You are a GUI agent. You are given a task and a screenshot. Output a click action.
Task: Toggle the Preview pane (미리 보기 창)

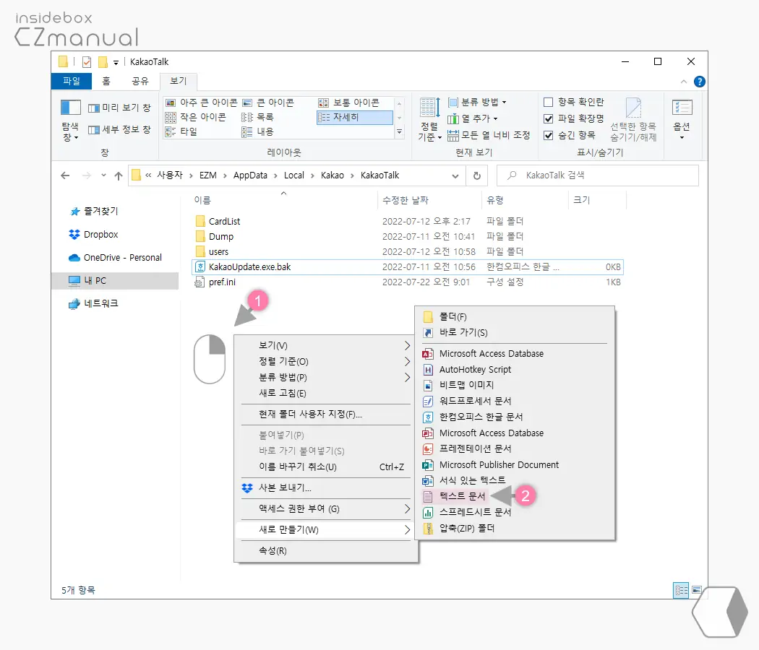point(119,108)
